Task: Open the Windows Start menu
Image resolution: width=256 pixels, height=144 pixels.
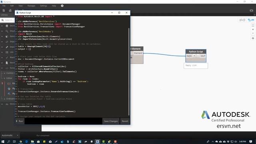Action: tap(3, 141)
